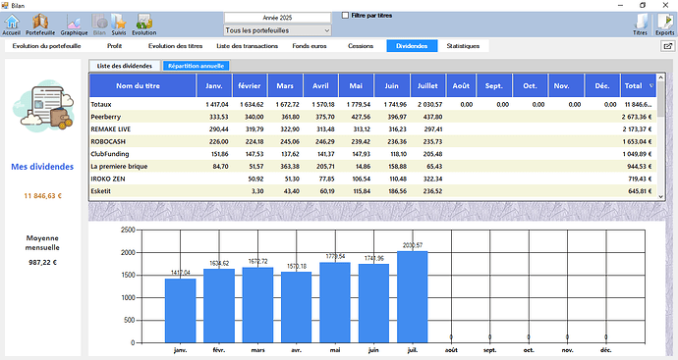Image resolution: width=678 pixels, height=360 pixels.
Task: Expand the Tous les portefeuilles dropdown
Action: click(277, 30)
